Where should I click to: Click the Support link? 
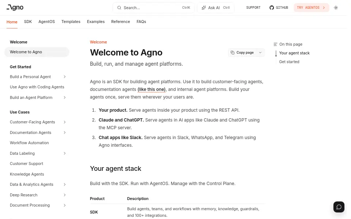tap(253, 8)
